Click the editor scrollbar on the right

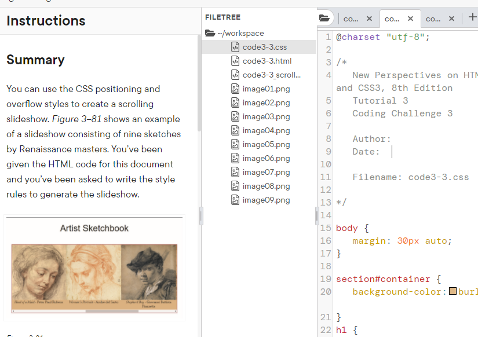[476, 174]
